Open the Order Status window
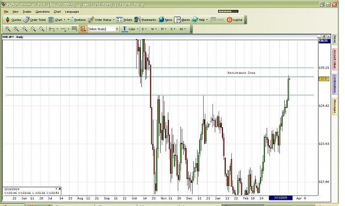The width and height of the screenshot is (345, 206). 100,20
